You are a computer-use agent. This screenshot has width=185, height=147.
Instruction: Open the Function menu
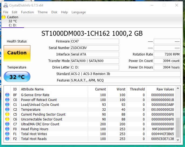[27, 12]
